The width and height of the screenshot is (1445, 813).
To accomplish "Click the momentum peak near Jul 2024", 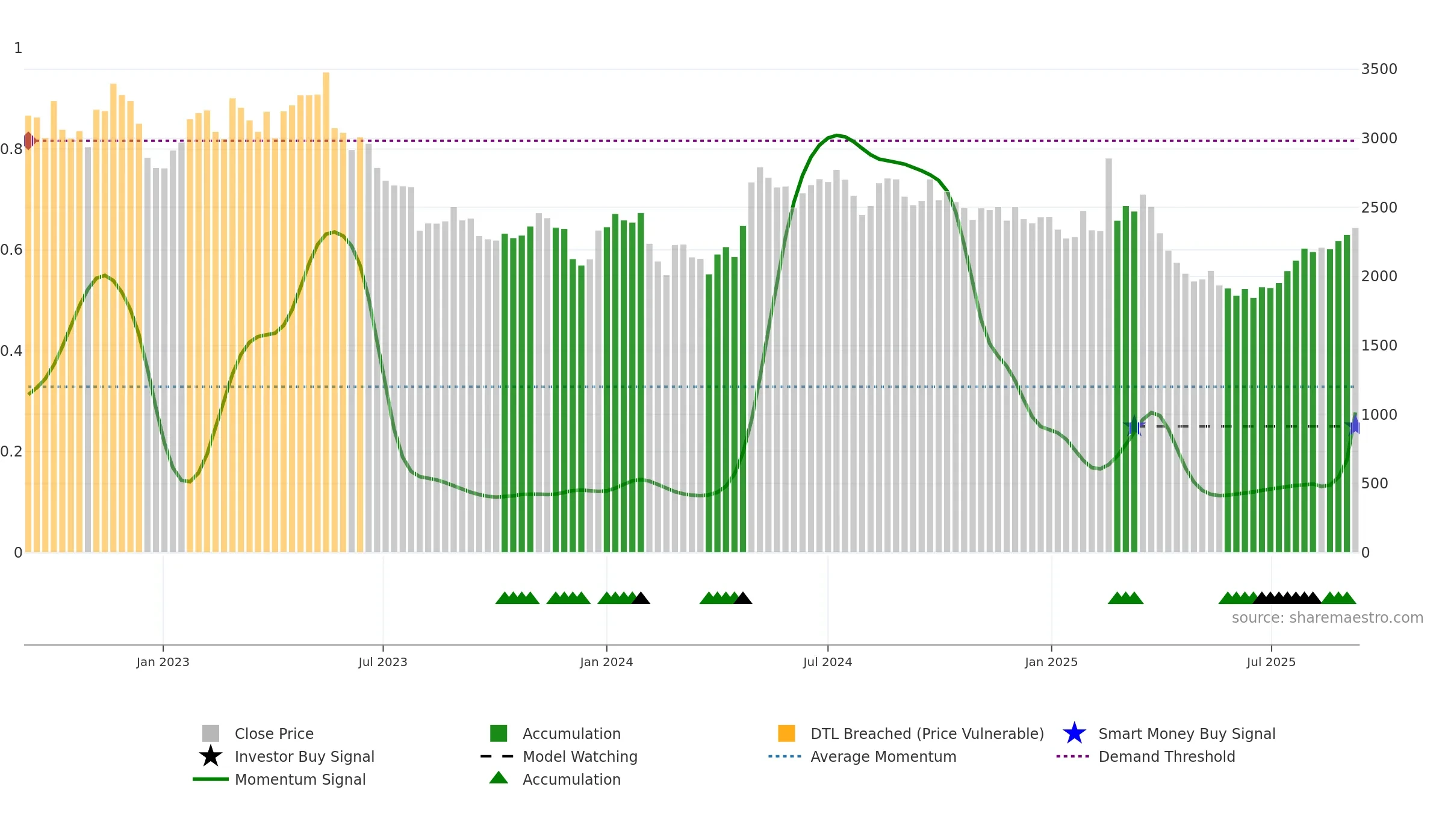I will coord(837,135).
